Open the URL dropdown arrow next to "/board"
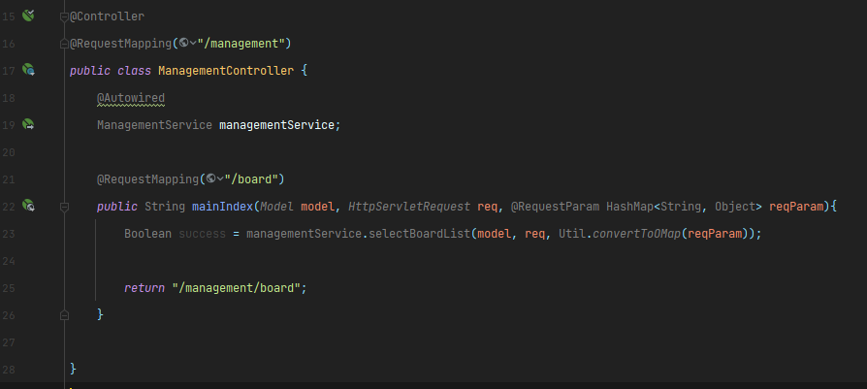The height and width of the screenshot is (389, 867). coord(220,178)
